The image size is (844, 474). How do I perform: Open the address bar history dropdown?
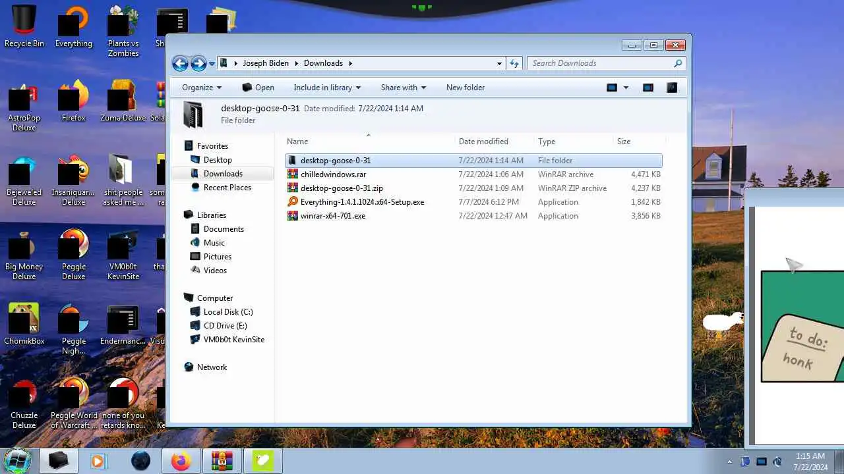point(499,64)
